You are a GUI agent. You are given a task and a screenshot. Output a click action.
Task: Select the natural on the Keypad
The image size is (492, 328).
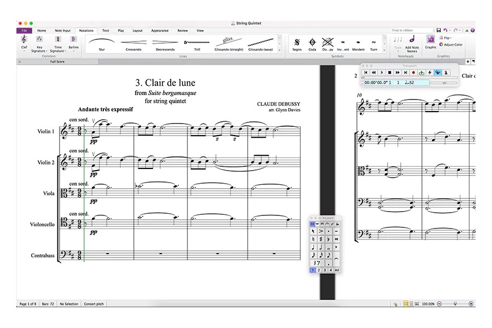pyautogui.click(x=313, y=239)
